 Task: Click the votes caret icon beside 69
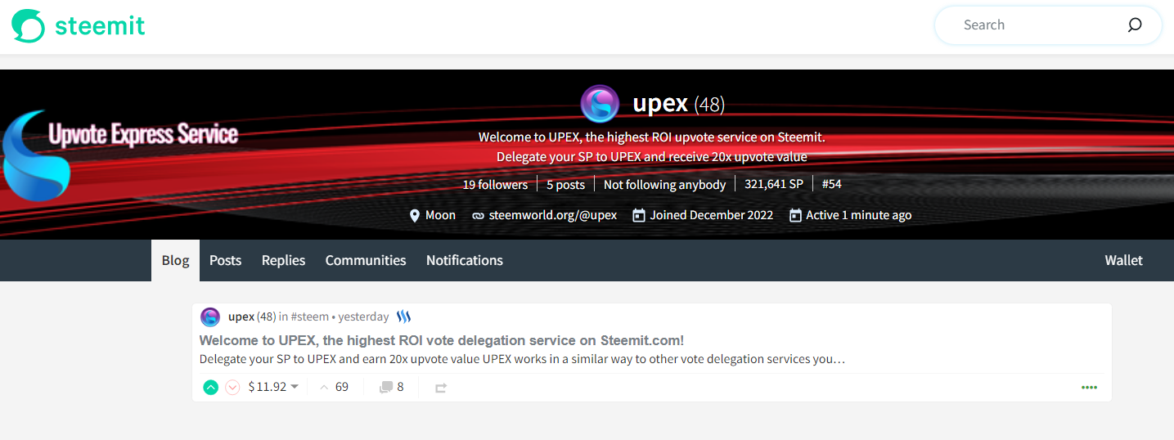324,387
